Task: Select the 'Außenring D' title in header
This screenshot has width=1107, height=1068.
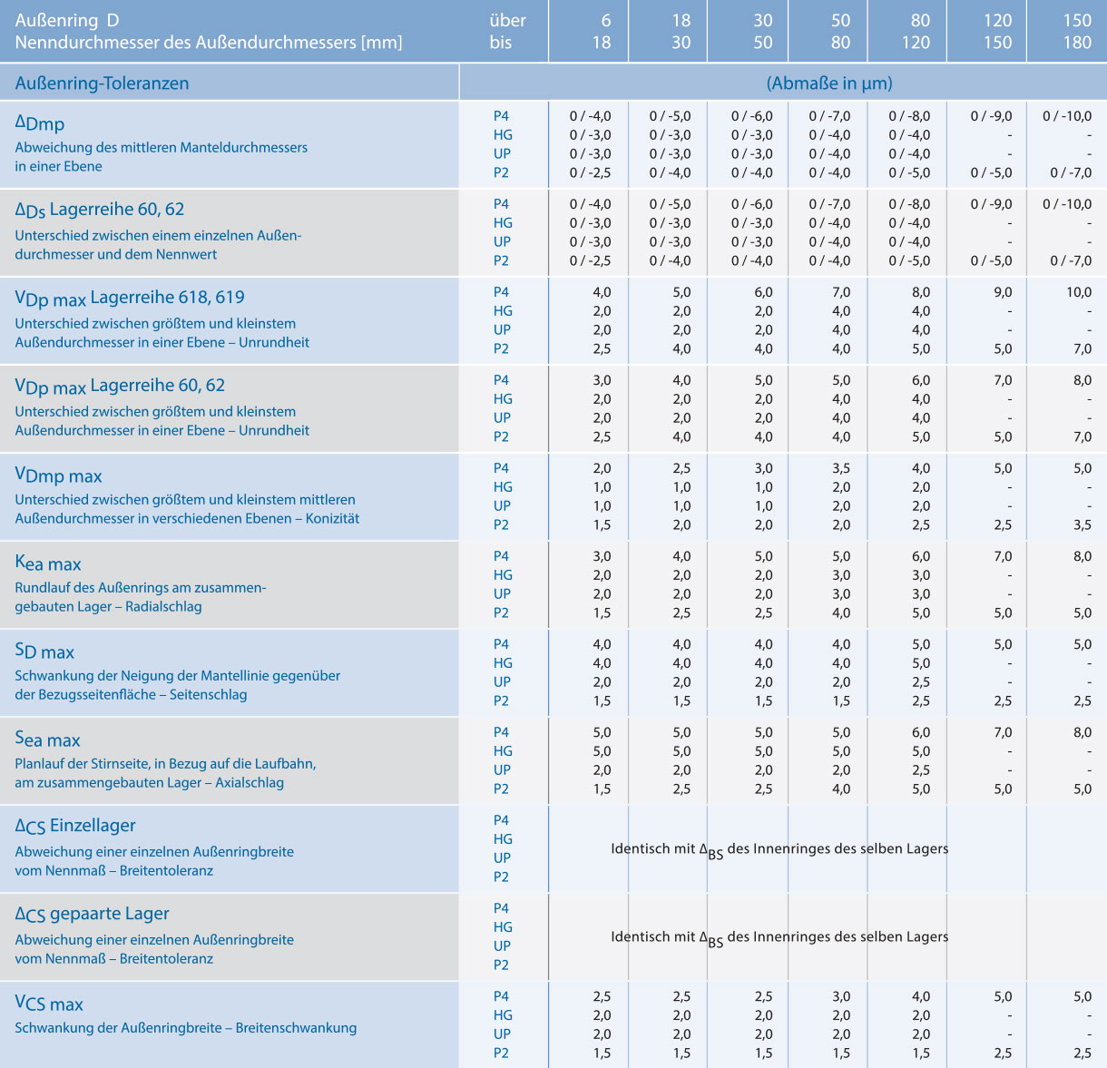Action: pos(67,20)
